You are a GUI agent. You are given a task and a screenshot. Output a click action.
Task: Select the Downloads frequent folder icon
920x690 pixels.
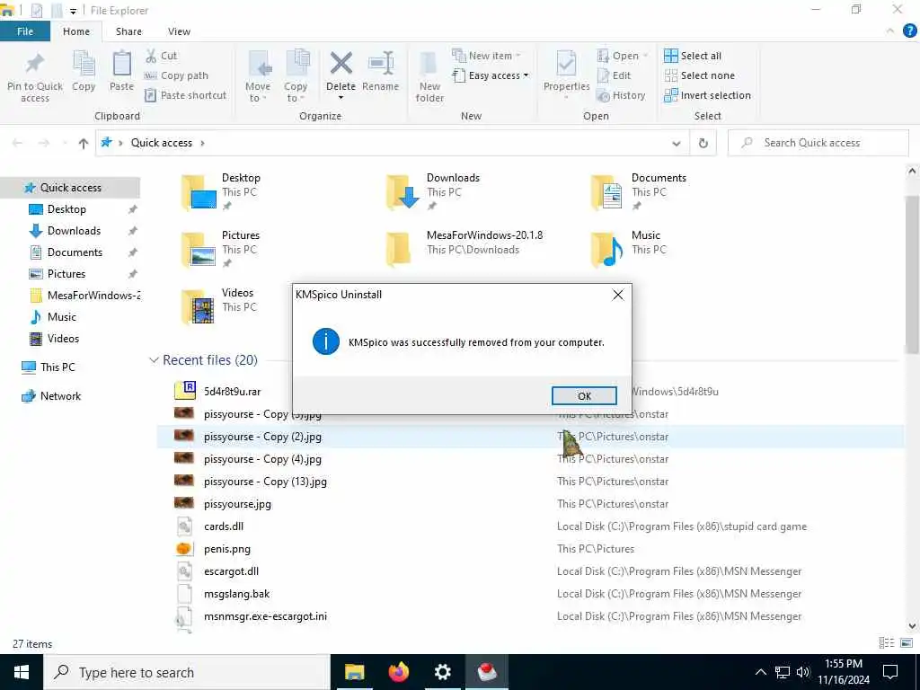[403, 193]
